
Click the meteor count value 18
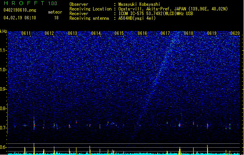tap(56, 18)
